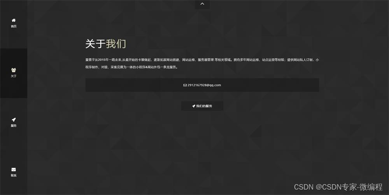Open the 我们的服务 button
The width and height of the screenshot is (389, 195).
click(x=202, y=106)
